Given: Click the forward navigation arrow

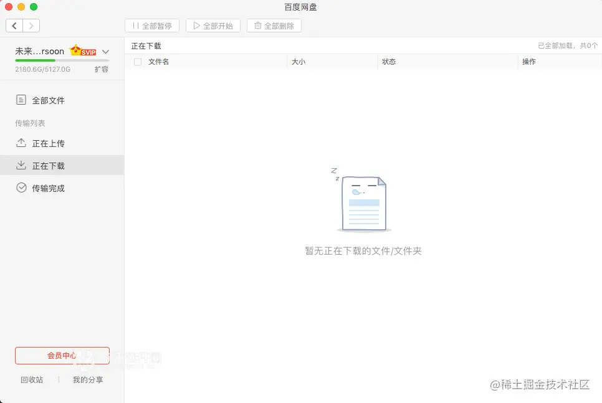Looking at the screenshot, I should pyautogui.click(x=31, y=26).
